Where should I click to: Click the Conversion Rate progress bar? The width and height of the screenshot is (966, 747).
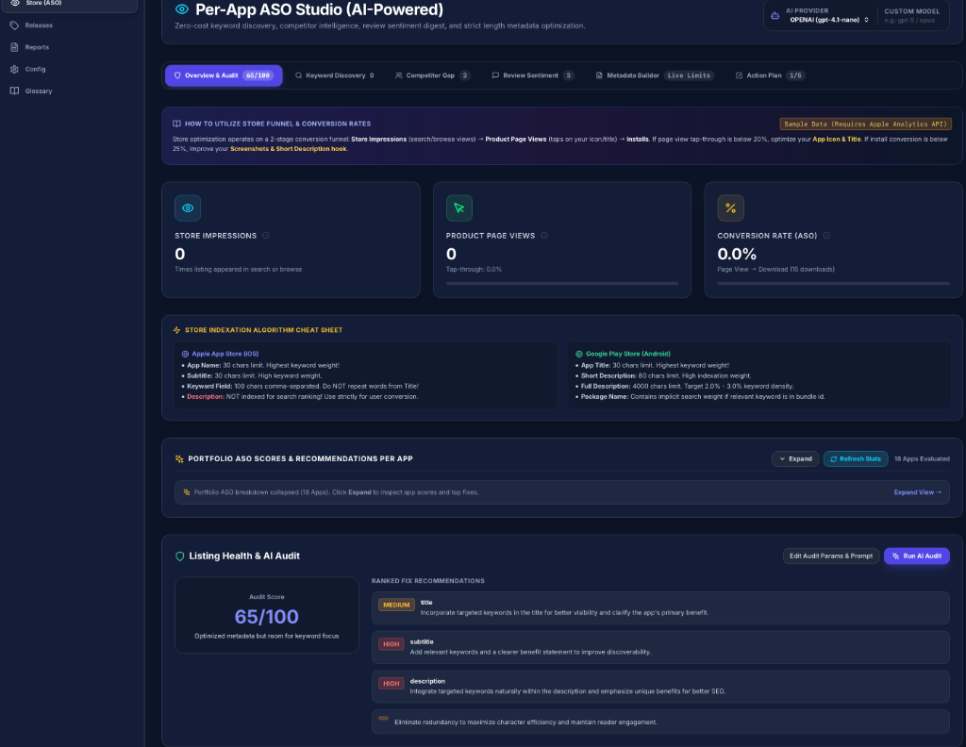[x=833, y=283]
